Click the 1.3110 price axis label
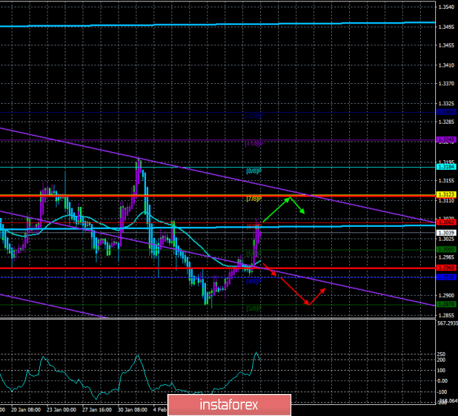Screen dimensions: 458x416 point(446,201)
